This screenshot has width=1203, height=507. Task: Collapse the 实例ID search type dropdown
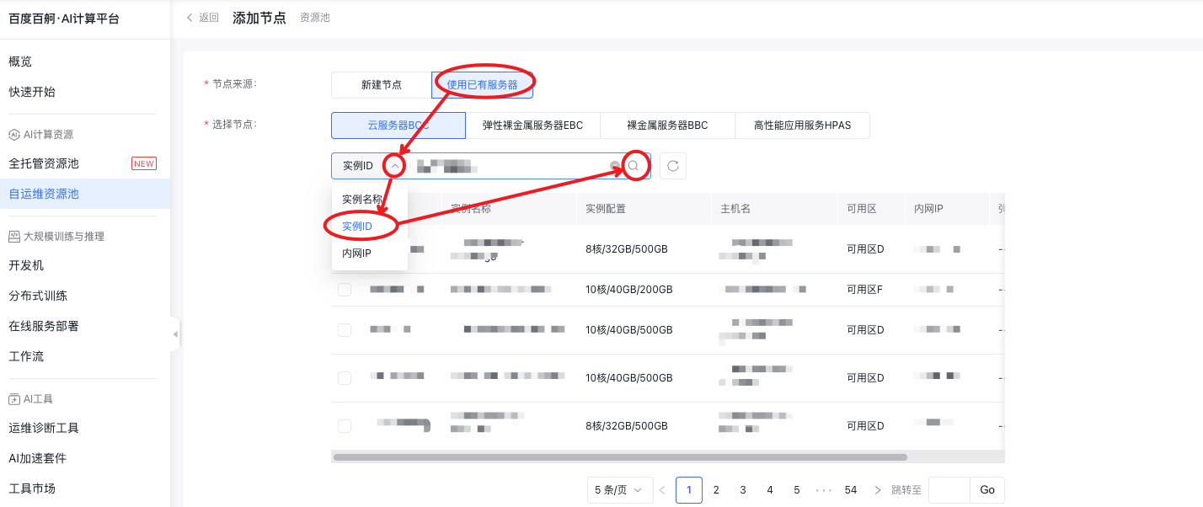point(394,166)
